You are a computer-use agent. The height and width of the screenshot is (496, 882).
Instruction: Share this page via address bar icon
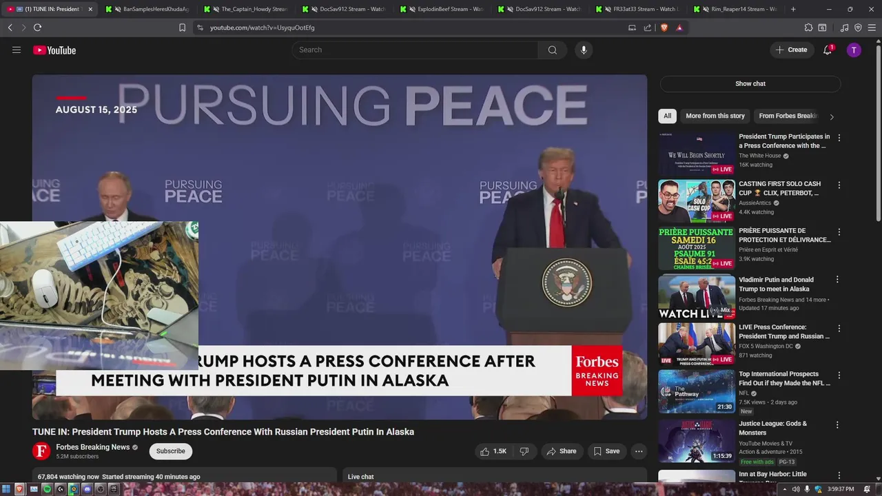[x=648, y=28]
